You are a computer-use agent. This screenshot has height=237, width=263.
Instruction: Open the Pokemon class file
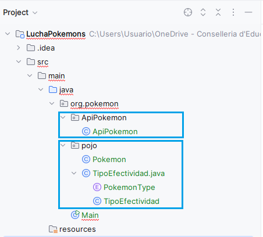click(109, 160)
